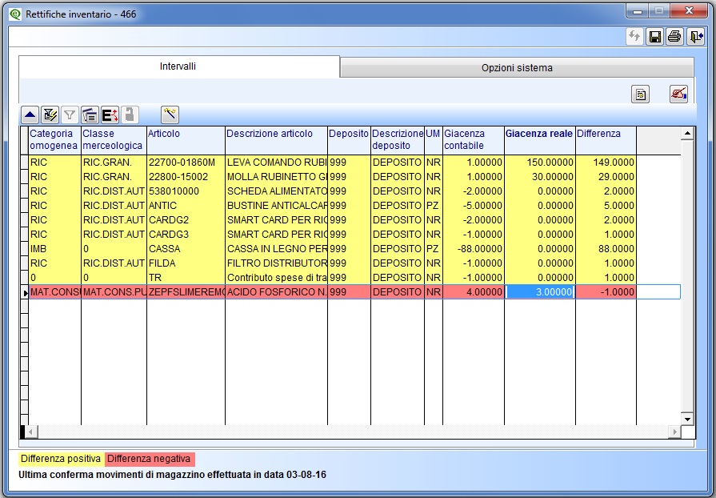Screen dimensions: 716x498
Task: Click the stacked list cards icon
Action: [90, 114]
